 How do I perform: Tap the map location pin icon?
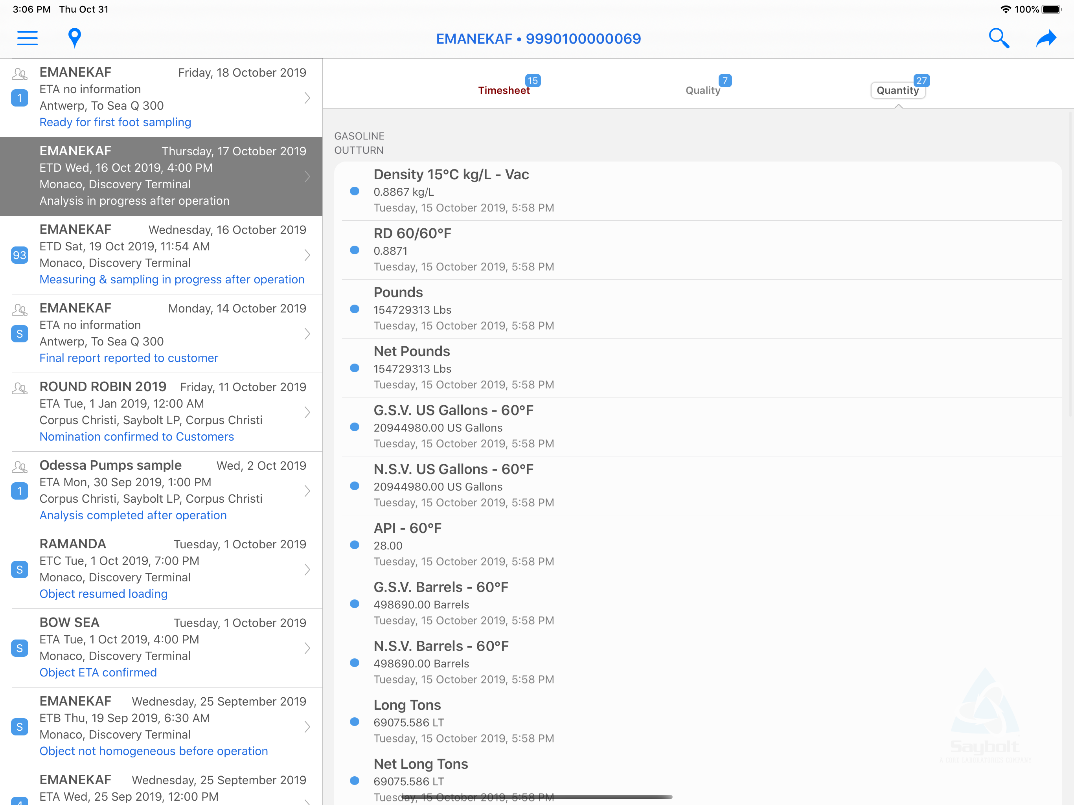(74, 39)
